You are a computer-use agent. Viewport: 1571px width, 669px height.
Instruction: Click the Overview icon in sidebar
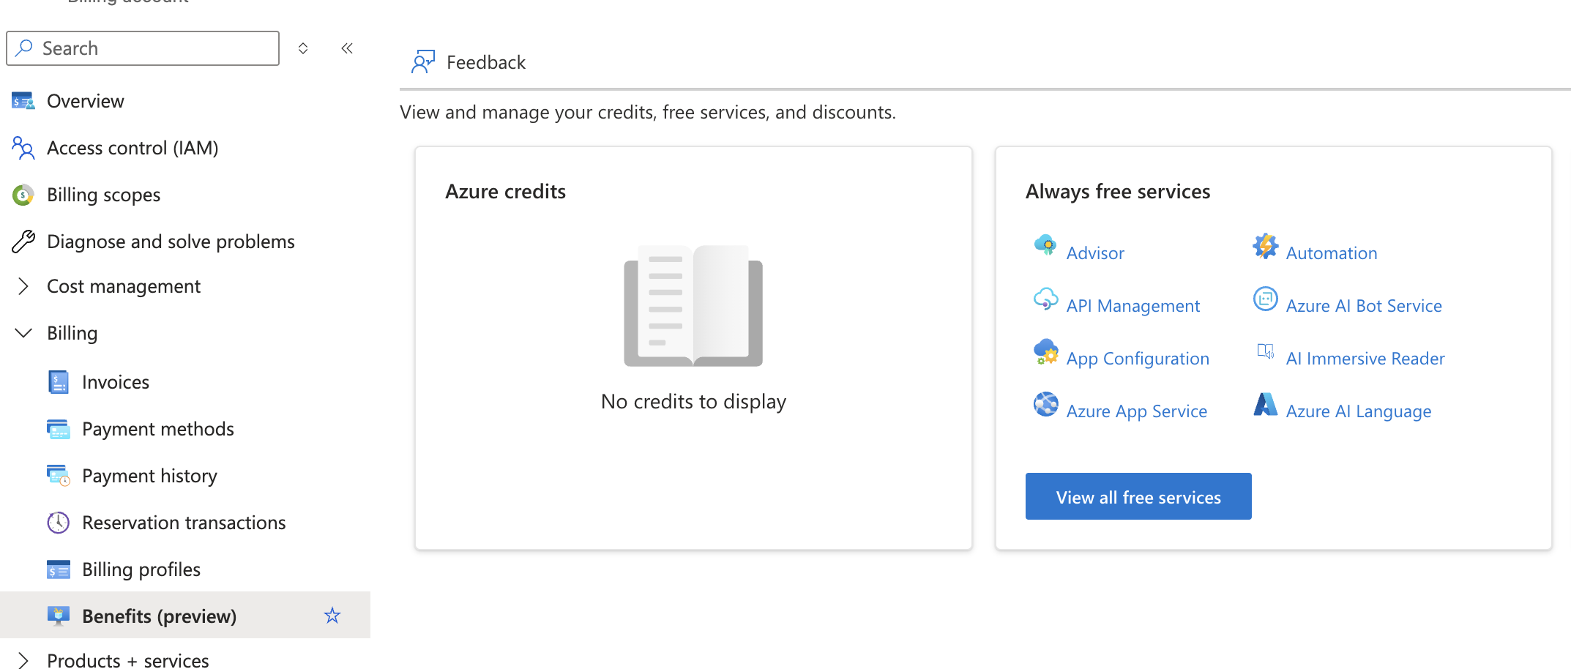23,101
